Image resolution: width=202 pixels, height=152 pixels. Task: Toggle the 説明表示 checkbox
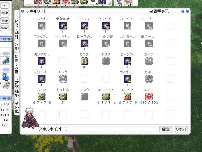coord(151,11)
